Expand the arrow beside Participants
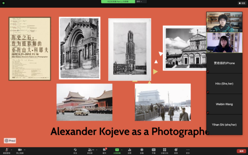This screenshot has height=155, width=248. (96, 150)
